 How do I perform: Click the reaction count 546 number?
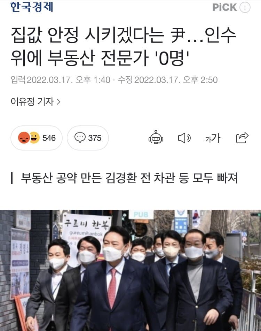pos(49,138)
